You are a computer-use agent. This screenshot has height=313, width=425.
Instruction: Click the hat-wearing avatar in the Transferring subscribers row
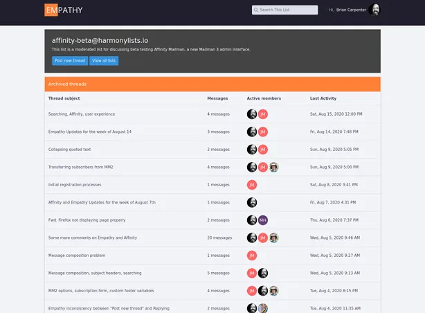point(273,167)
